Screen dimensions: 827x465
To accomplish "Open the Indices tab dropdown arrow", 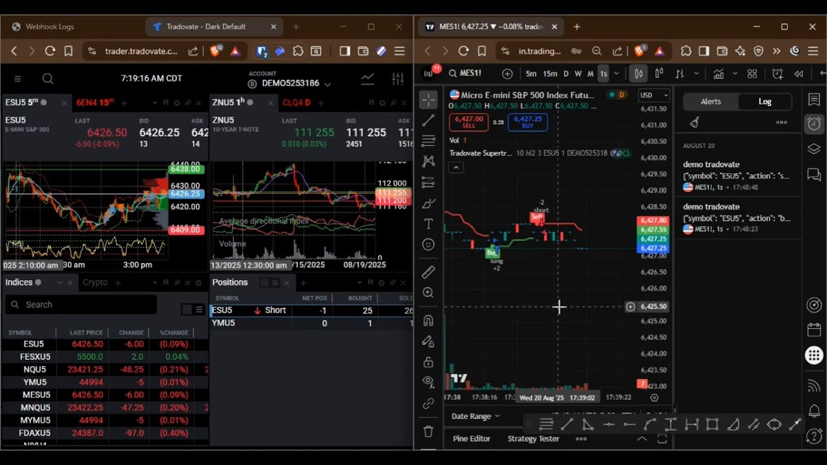I will pos(59,282).
